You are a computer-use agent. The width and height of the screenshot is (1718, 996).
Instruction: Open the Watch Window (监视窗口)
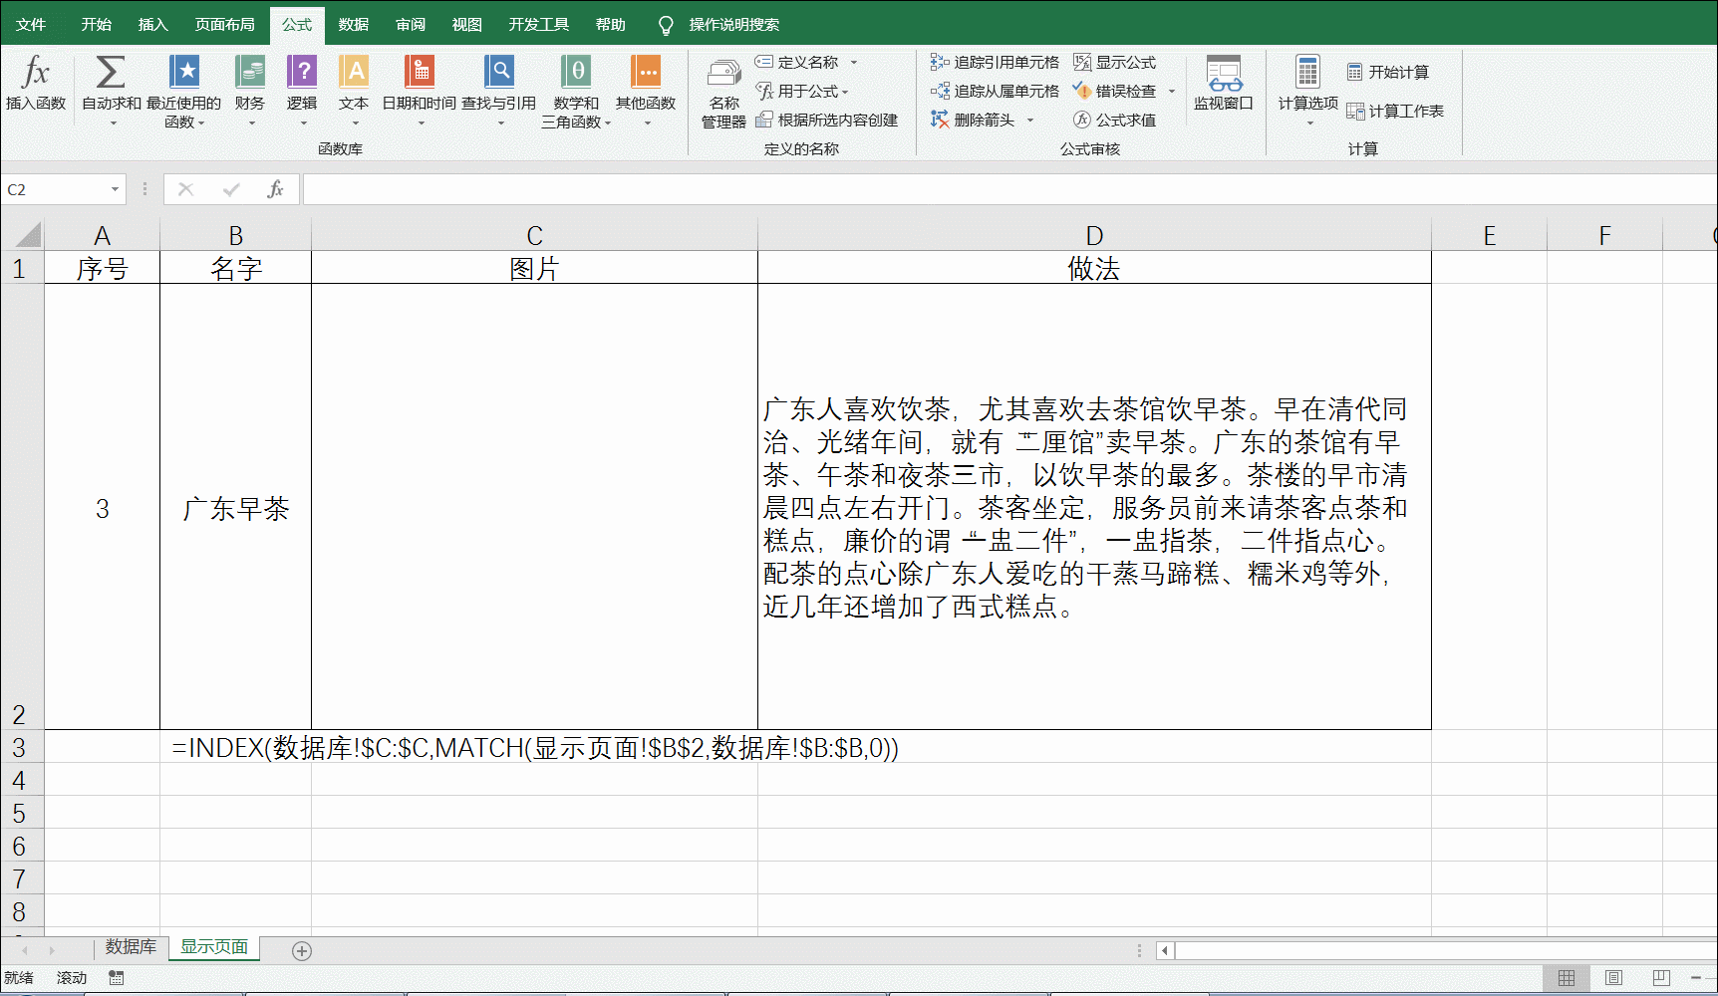[x=1224, y=83]
